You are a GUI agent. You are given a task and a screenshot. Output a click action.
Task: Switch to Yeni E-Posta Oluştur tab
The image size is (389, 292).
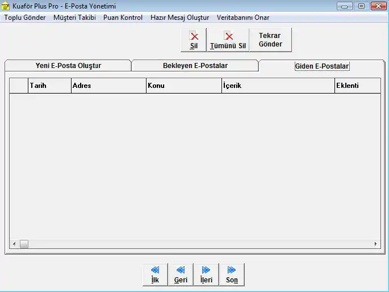(68, 66)
